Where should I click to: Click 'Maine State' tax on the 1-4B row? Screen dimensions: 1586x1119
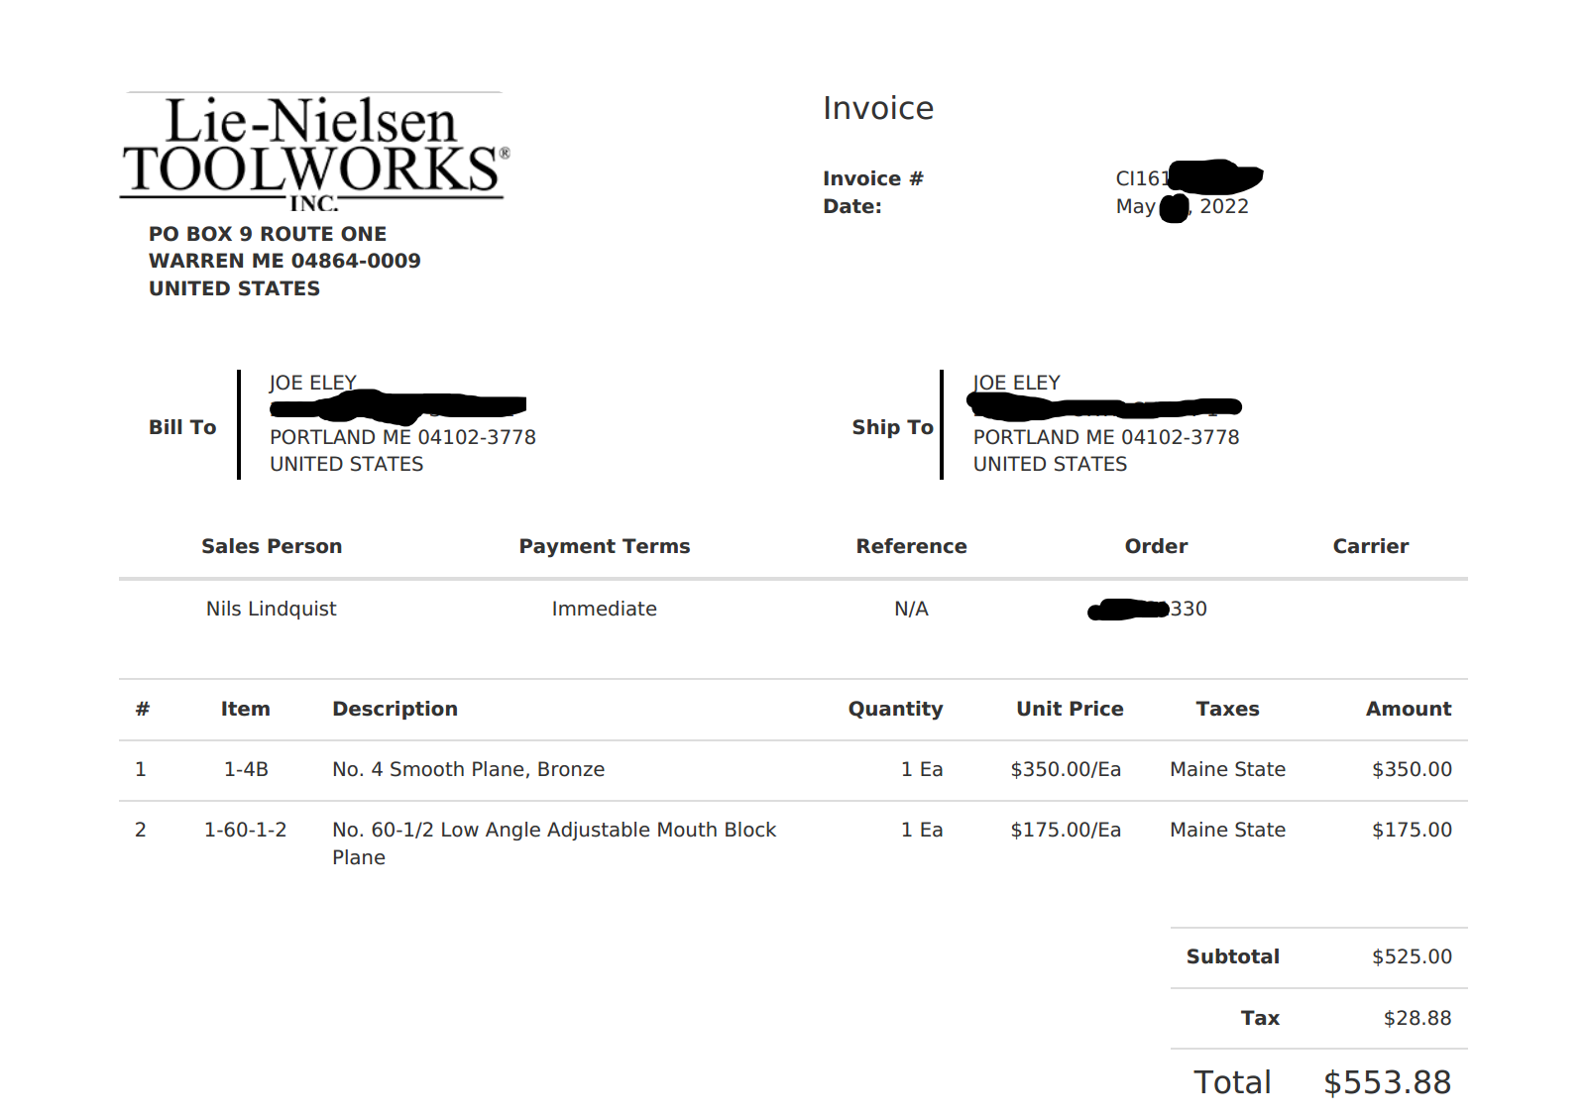click(x=1227, y=769)
